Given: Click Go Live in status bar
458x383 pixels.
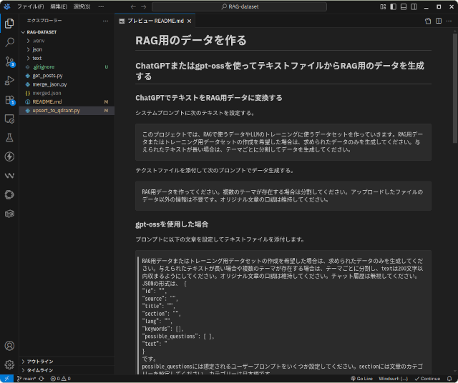Looking at the screenshot, I should click(x=361, y=379).
